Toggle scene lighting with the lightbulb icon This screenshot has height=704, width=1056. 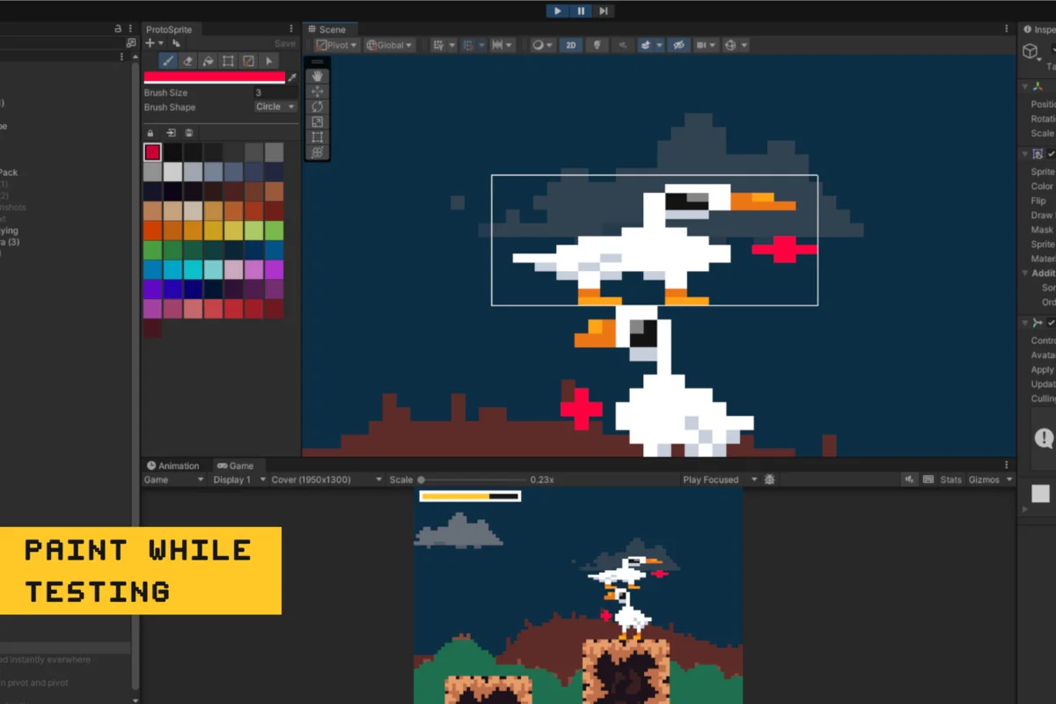click(597, 45)
